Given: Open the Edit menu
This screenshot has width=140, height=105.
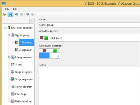Looking at the screenshot, I should tap(15, 9).
